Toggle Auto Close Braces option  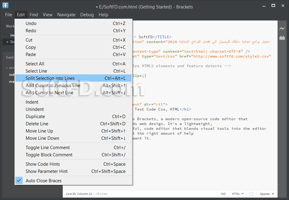73,181
